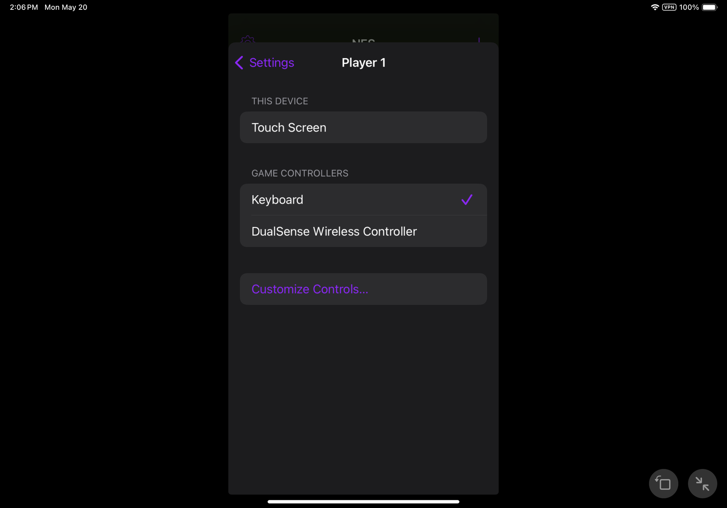The width and height of the screenshot is (727, 508).
Task: Select Keyboard as the controller
Action: point(363,200)
